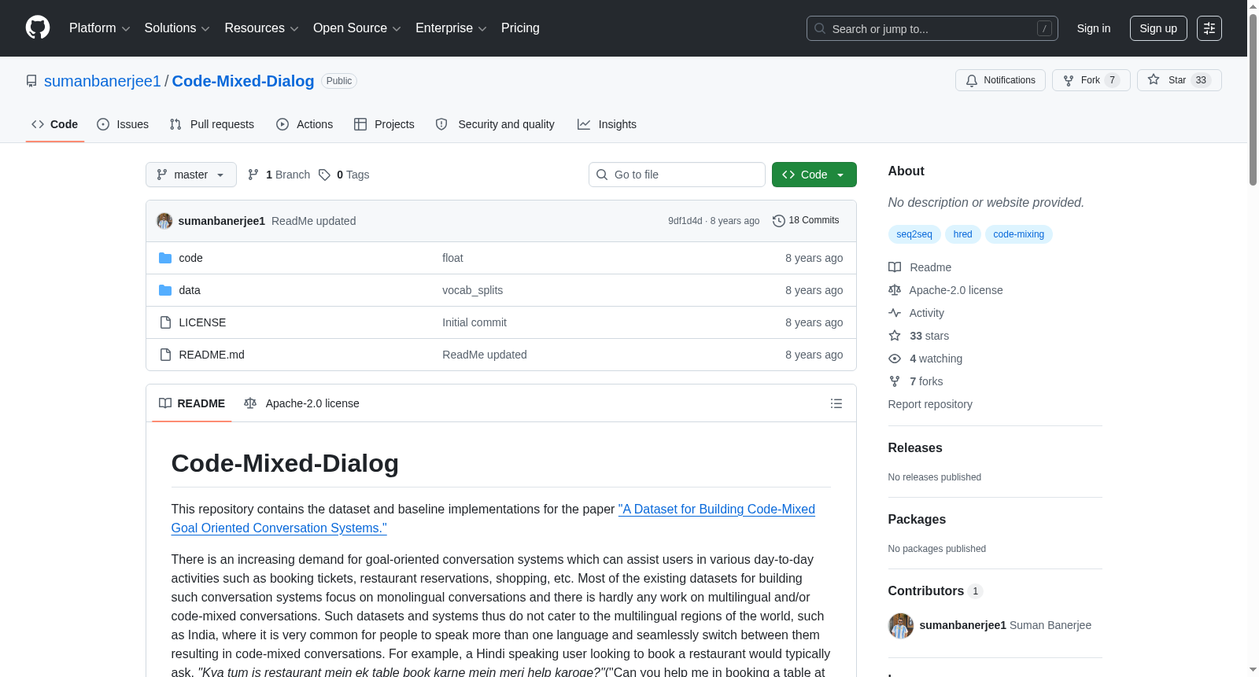Star the Code-Mixed-Dialog repository
This screenshot has height=677, width=1259.
coord(1179,80)
